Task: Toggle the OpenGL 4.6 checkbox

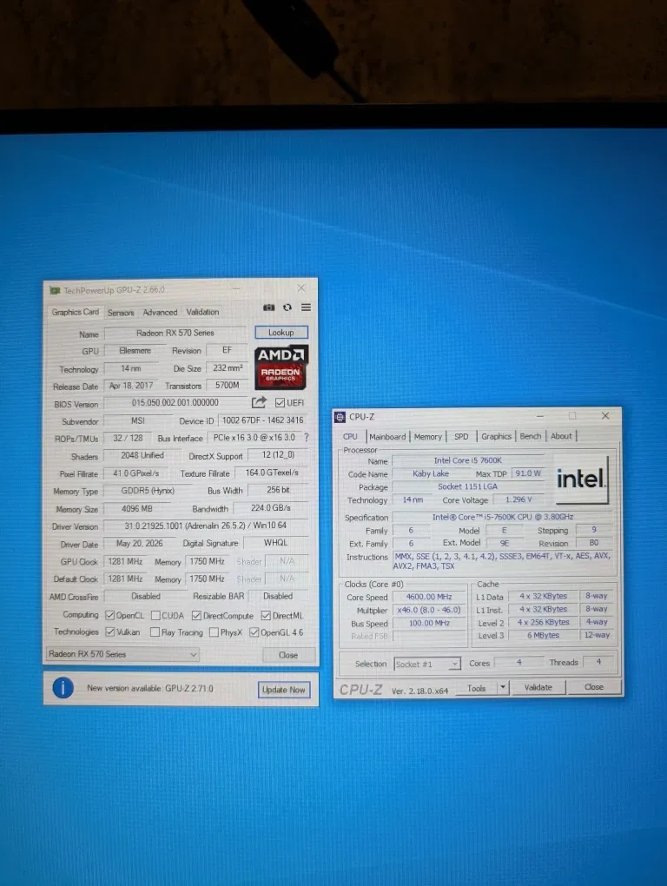Action: 254,632
